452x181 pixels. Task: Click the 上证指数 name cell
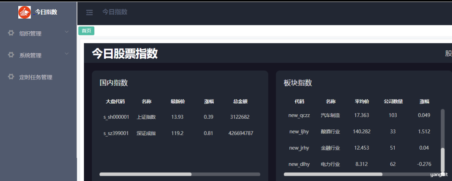(146, 117)
